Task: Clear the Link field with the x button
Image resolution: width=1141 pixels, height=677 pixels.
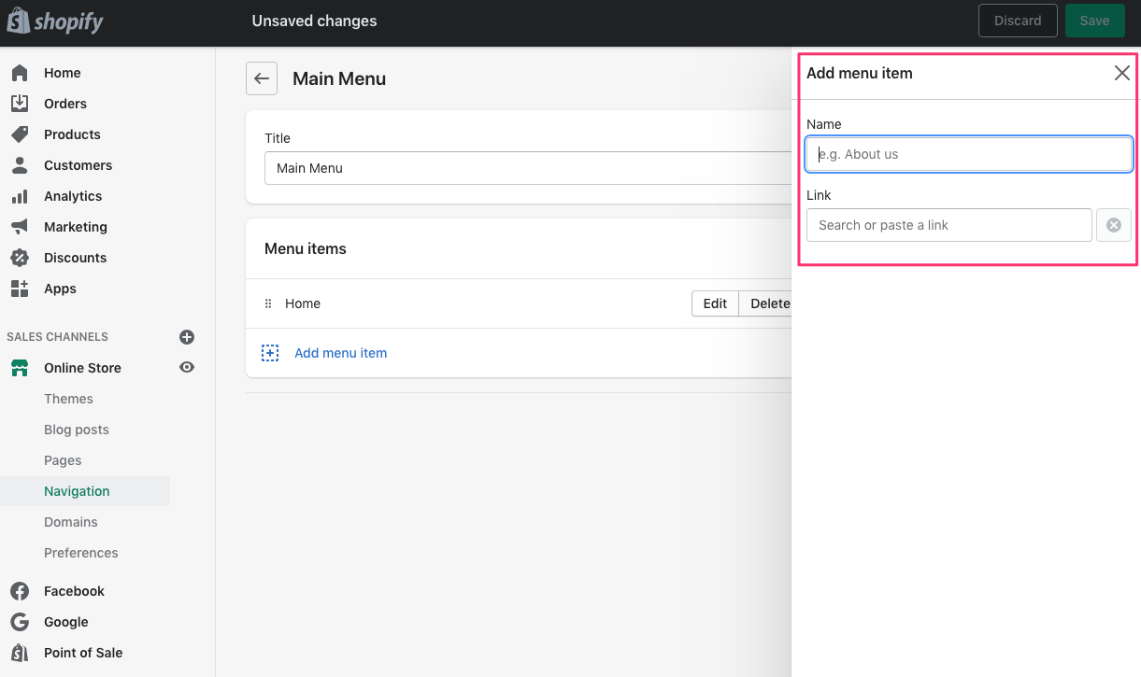Action: pyautogui.click(x=1114, y=225)
